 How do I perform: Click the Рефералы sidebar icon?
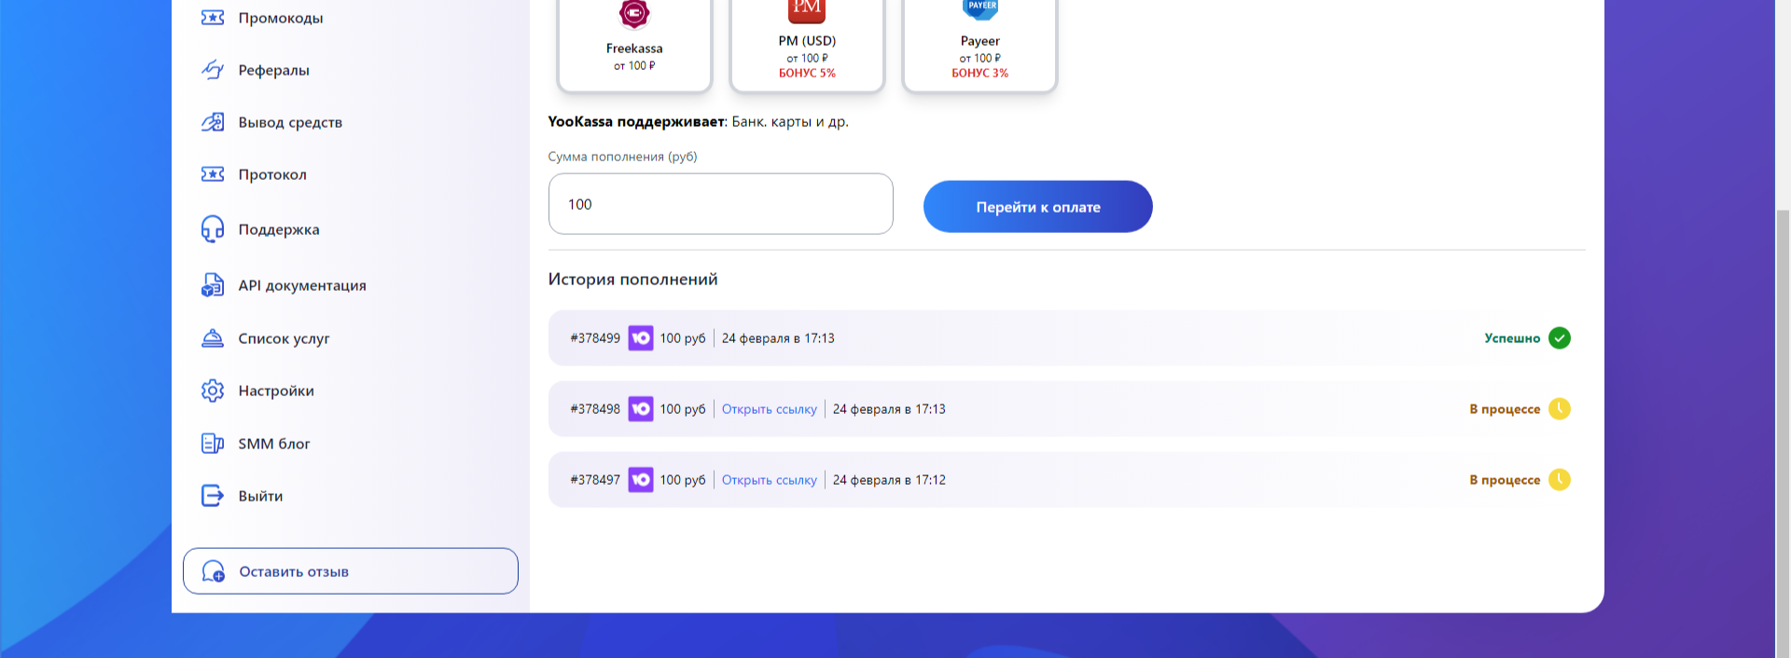(x=213, y=70)
